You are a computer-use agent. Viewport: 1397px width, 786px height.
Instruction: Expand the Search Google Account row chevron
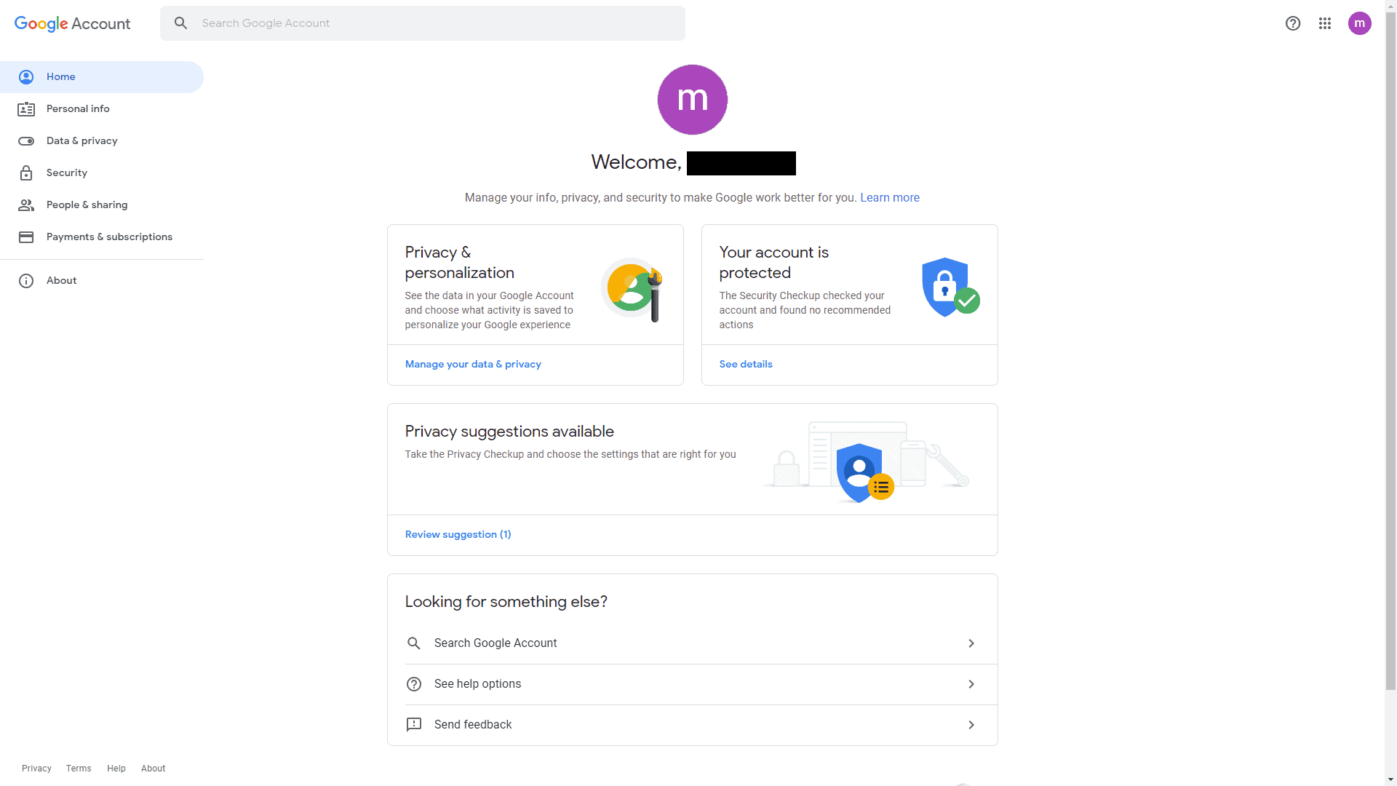pyautogui.click(x=971, y=643)
